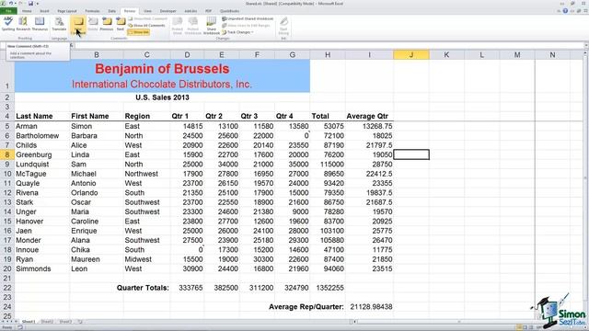Toggle the Show Ink button
The width and height of the screenshot is (589, 331).
pyautogui.click(x=138, y=32)
